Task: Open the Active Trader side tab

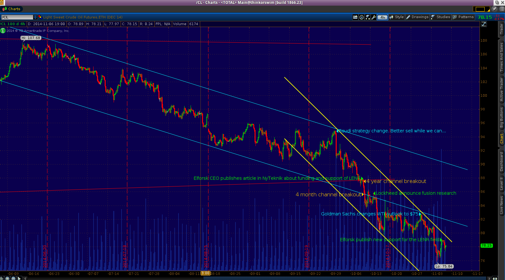Action: pos(502,90)
